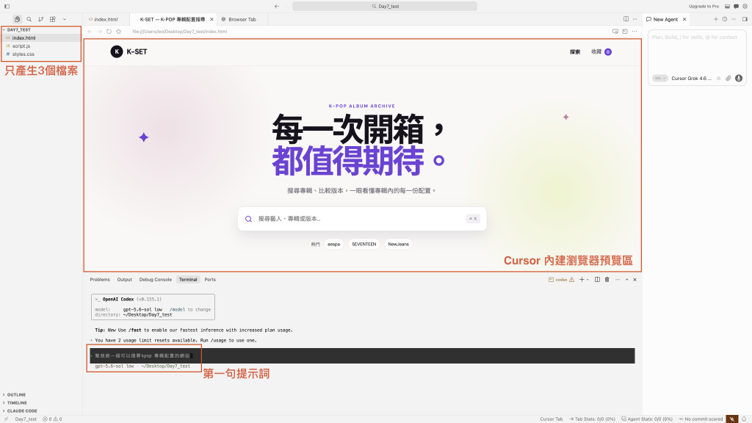The width and height of the screenshot is (752, 423).
Task: Toggle the bottom panel layout icon
Action: click(x=727, y=6)
